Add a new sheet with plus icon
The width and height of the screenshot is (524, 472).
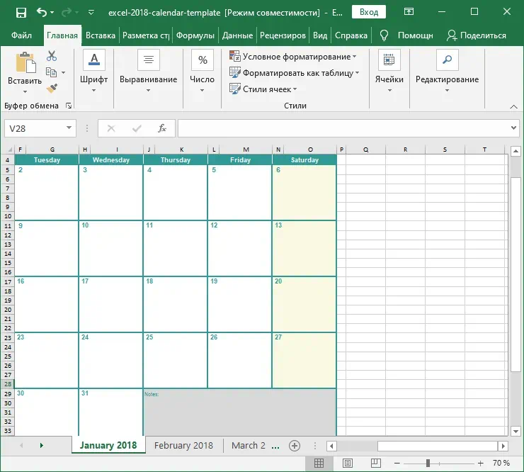(x=295, y=446)
